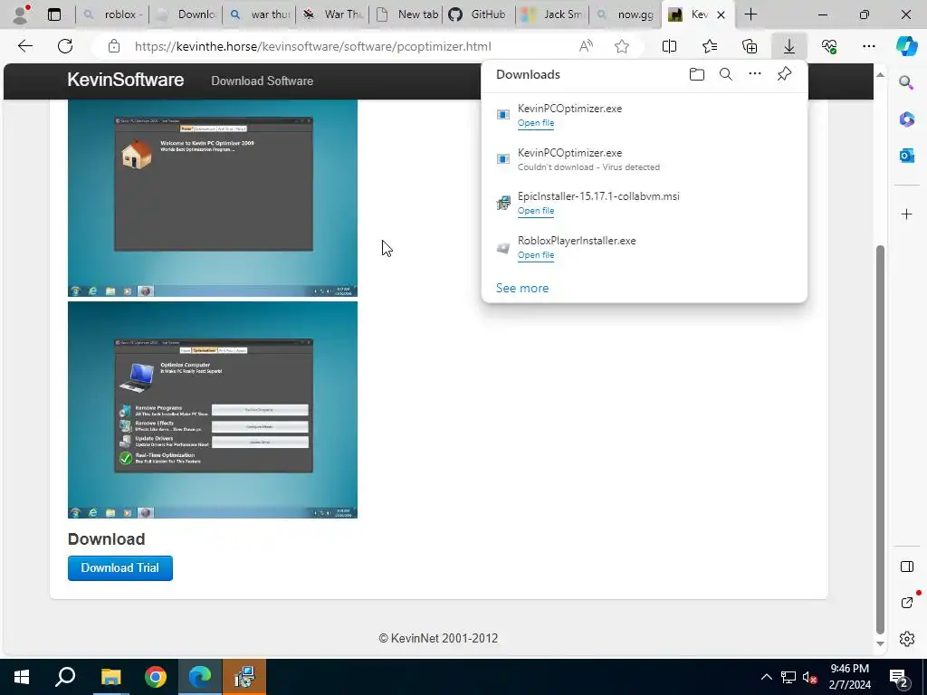View site information lock icon
927x695 pixels.
(x=114, y=46)
